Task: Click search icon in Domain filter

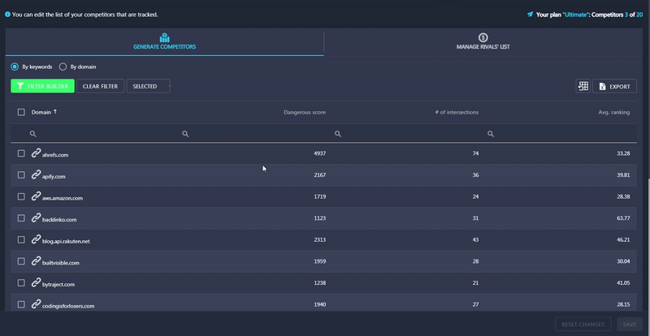Action: [x=32, y=134]
